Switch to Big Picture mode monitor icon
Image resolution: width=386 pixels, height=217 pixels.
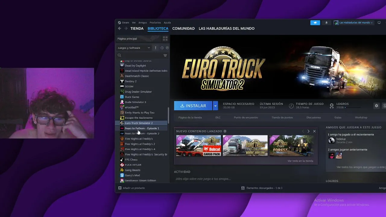(379, 23)
